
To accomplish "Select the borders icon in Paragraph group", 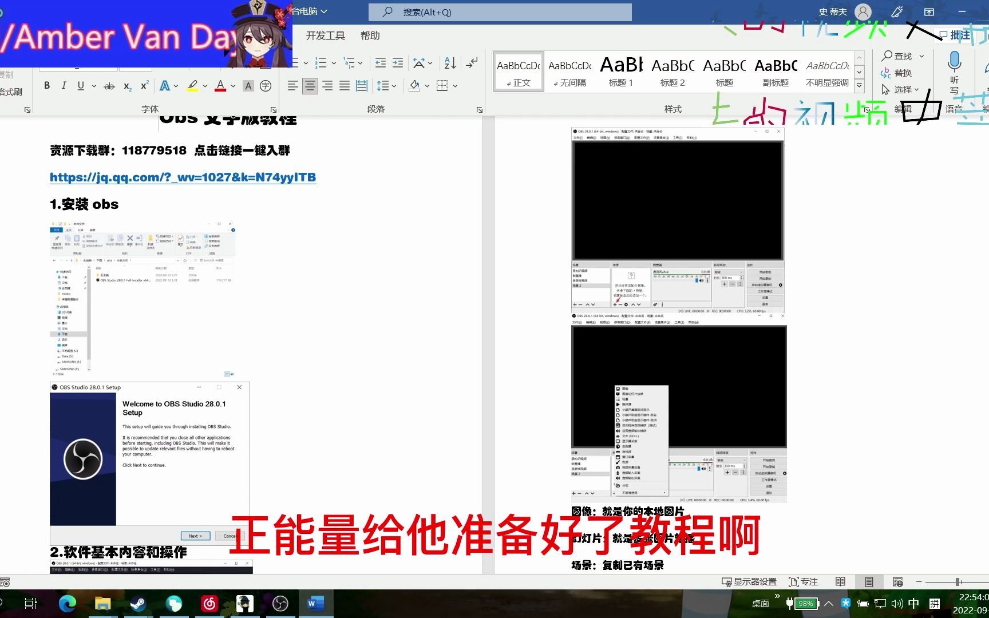I will [441, 86].
